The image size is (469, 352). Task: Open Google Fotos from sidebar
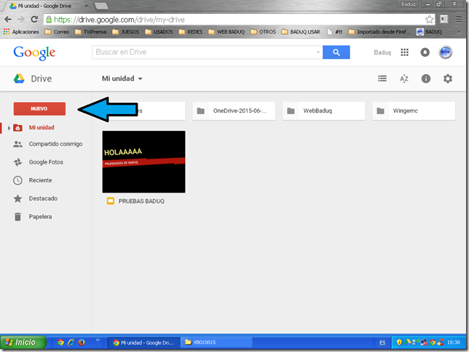(46, 162)
